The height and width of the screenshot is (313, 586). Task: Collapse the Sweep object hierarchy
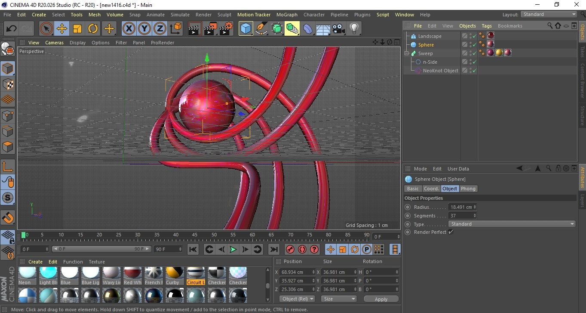click(406, 53)
